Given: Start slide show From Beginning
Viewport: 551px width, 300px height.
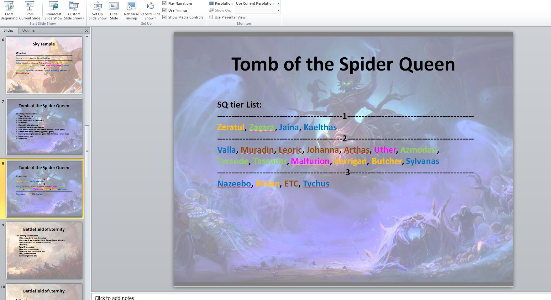Looking at the screenshot, I should click(x=9, y=11).
